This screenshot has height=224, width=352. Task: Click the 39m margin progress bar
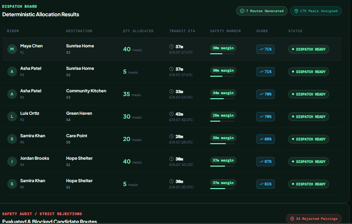tap(222, 143)
